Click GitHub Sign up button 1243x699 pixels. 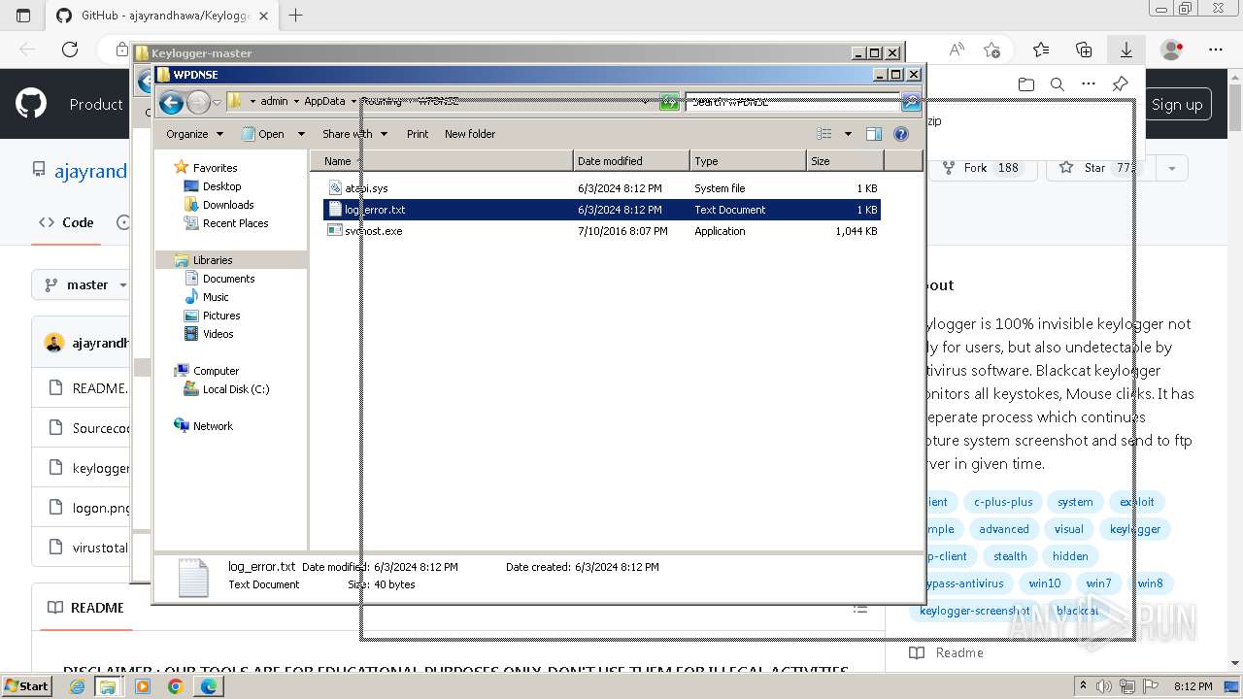(1177, 105)
